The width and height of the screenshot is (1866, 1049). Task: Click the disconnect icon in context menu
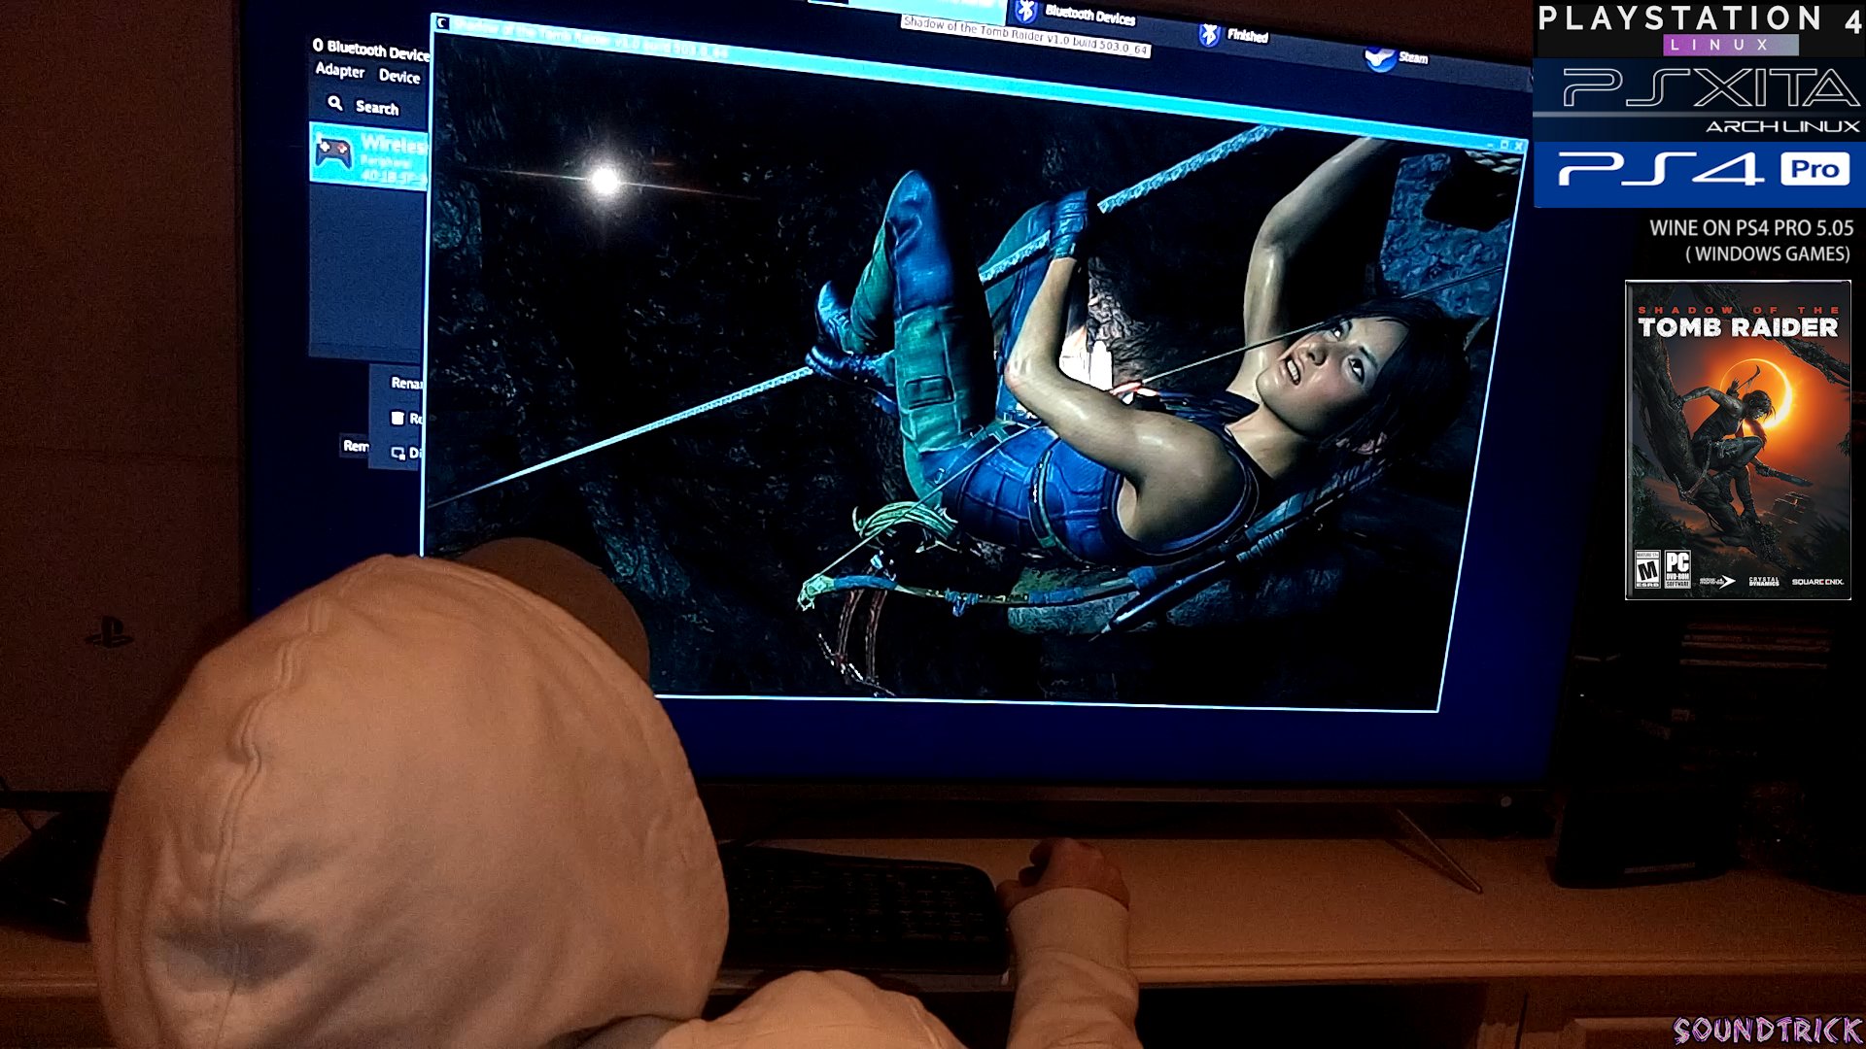click(x=397, y=453)
